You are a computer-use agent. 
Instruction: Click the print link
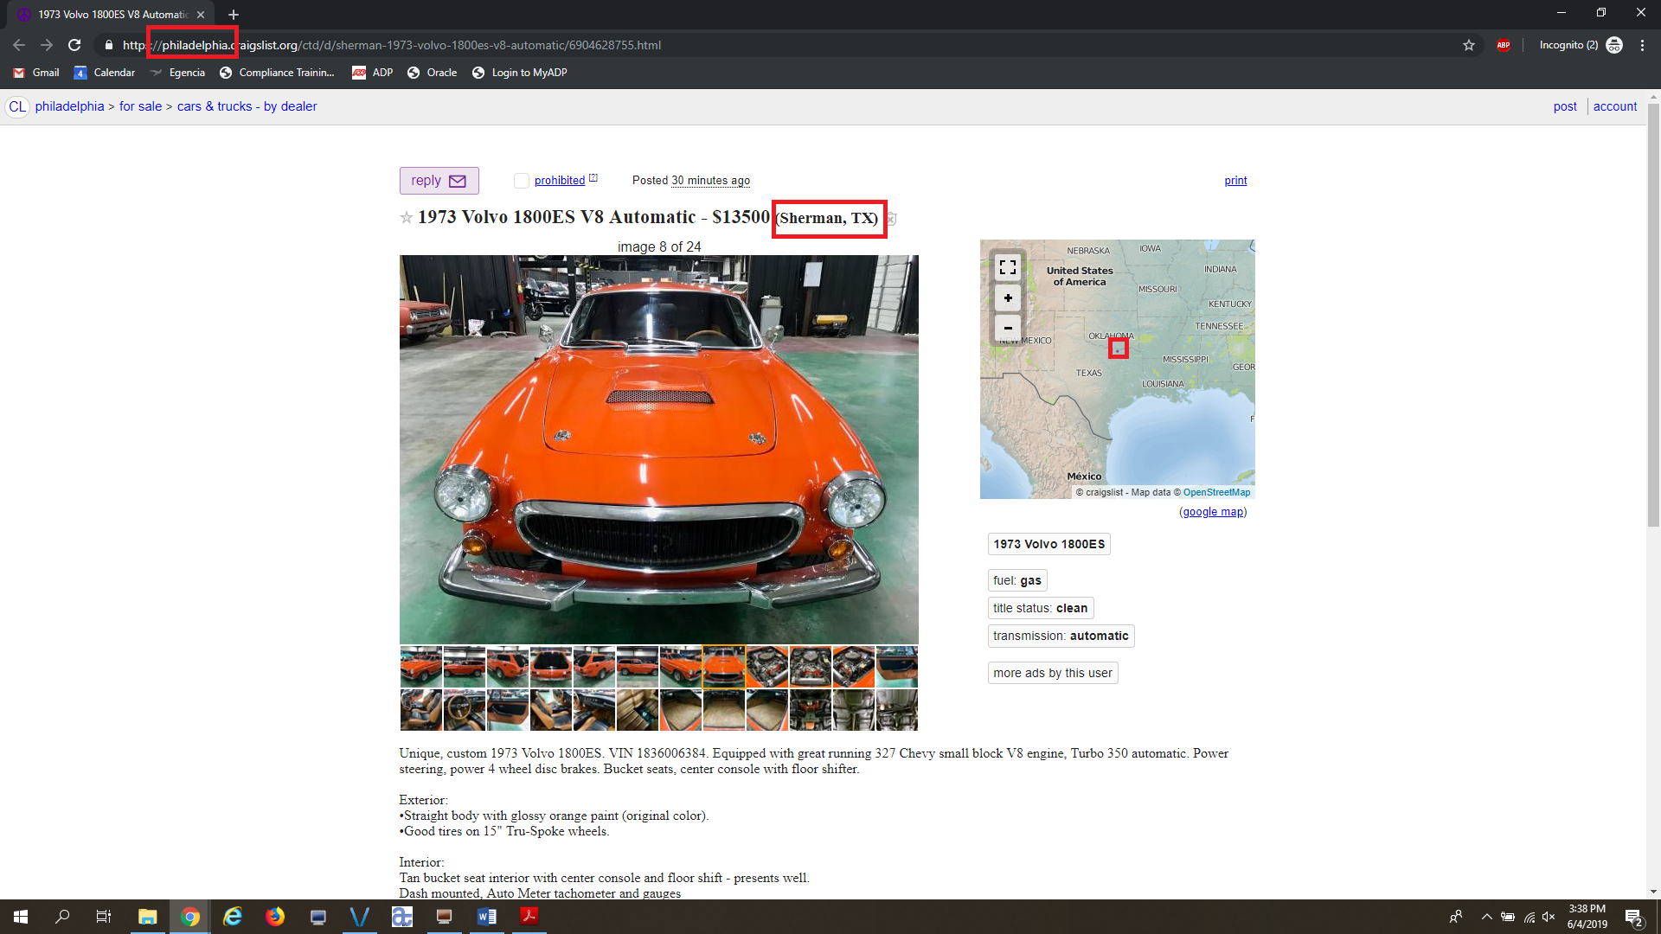1235,181
